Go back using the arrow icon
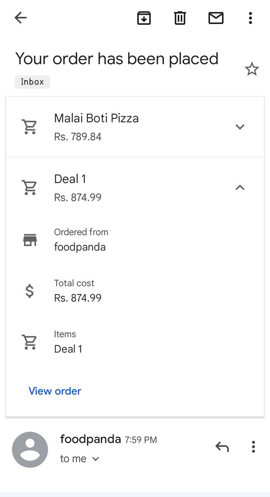The width and height of the screenshot is (270, 497). [20, 18]
